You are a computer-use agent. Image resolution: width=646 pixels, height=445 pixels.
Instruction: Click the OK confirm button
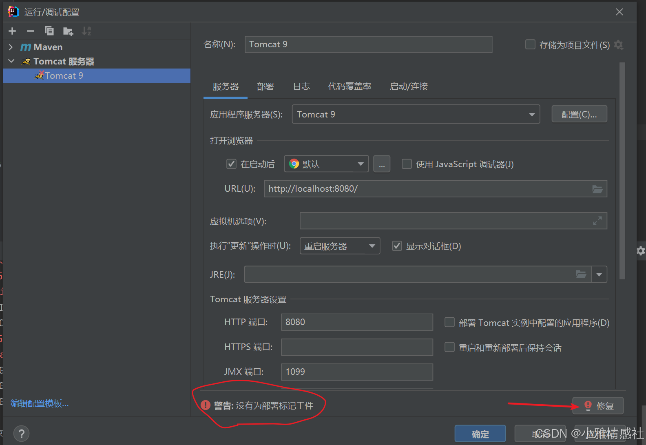(480, 434)
